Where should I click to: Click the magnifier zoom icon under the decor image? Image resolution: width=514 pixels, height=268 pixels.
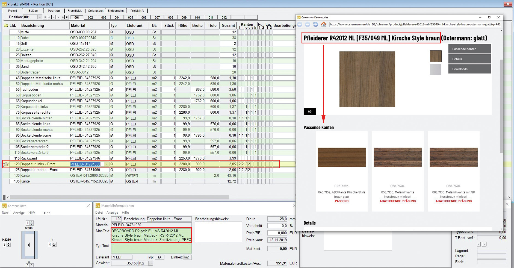point(310,111)
